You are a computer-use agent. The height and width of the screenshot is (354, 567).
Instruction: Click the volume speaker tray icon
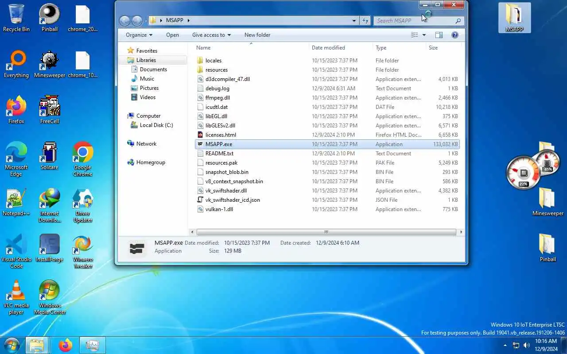527,345
